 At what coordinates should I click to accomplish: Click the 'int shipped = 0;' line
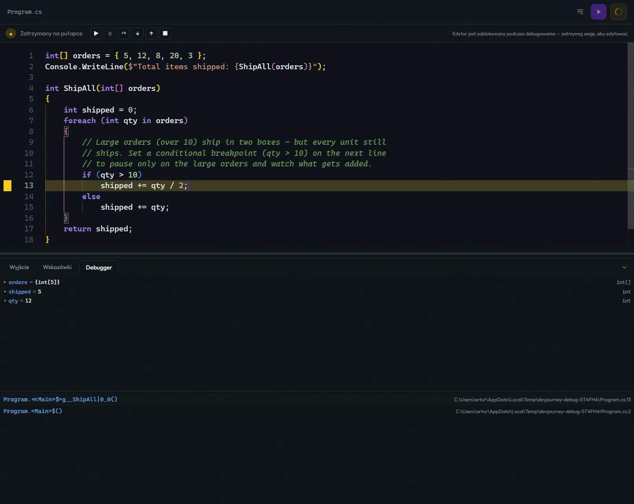[x=100, y=110]
